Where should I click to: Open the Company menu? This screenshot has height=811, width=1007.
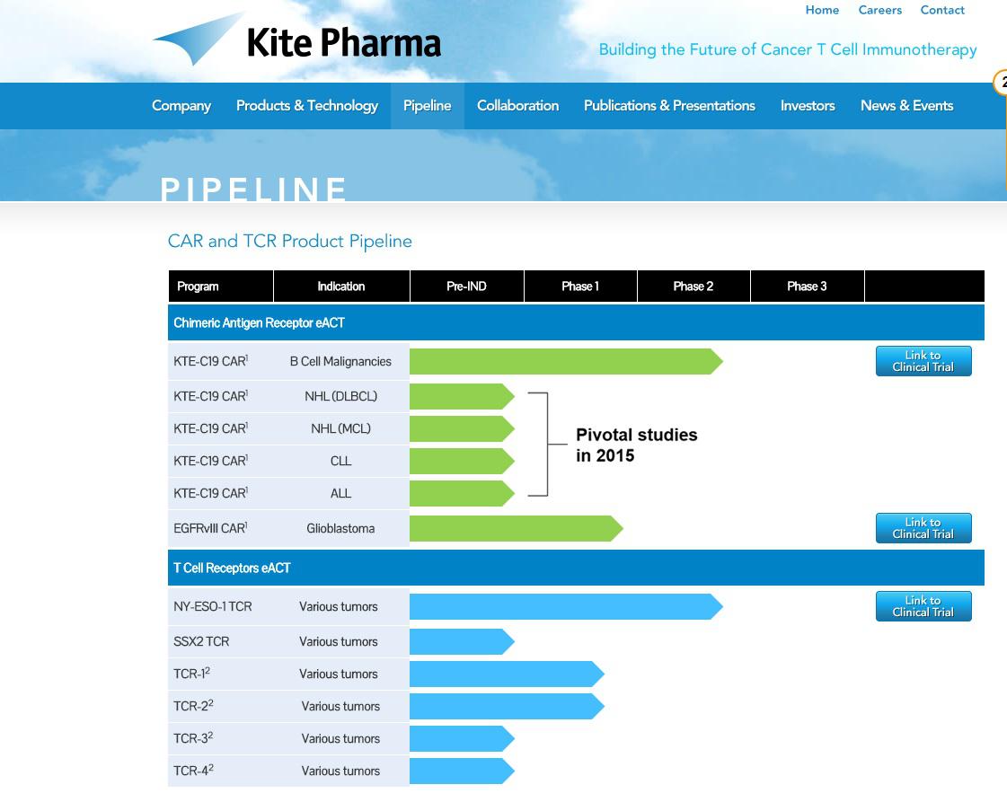181,106
